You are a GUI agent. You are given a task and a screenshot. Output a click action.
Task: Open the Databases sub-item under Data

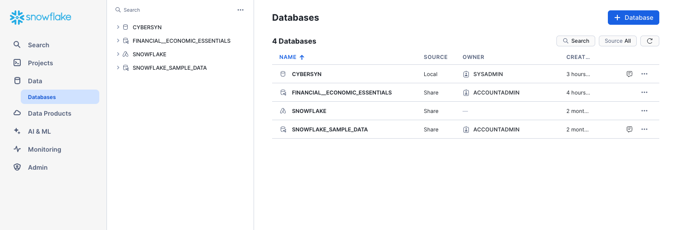point(60,97)
